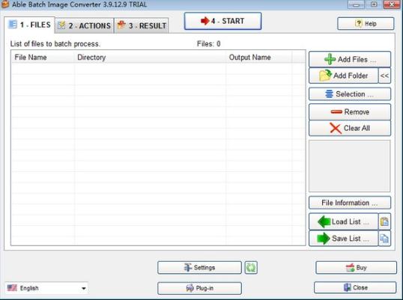Click the paste-list clipboard icon
Image resolution: width=403 pixels, height=300 pixels.
click(x=384, y=221)
